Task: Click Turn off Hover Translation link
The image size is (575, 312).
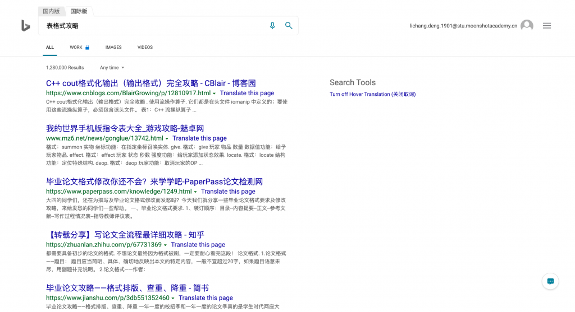Action: point(373,94)
